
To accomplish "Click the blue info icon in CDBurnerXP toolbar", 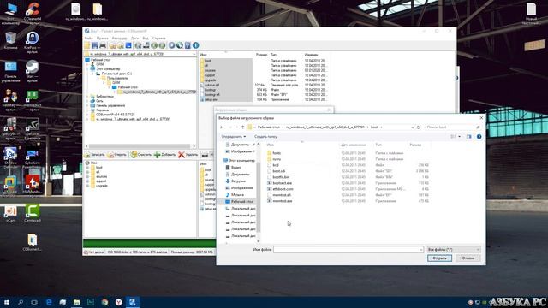I will (x=196, y=45).
